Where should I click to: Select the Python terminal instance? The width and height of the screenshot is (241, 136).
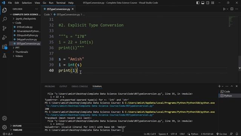pyautogui.click(x=230, y=96)
